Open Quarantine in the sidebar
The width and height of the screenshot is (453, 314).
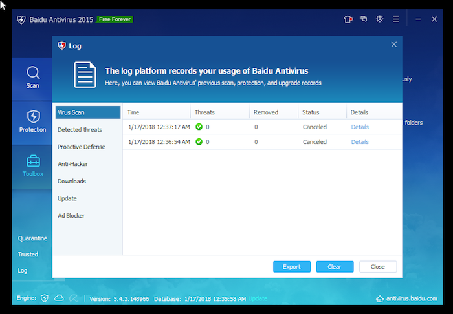click(x=32, y=238)
